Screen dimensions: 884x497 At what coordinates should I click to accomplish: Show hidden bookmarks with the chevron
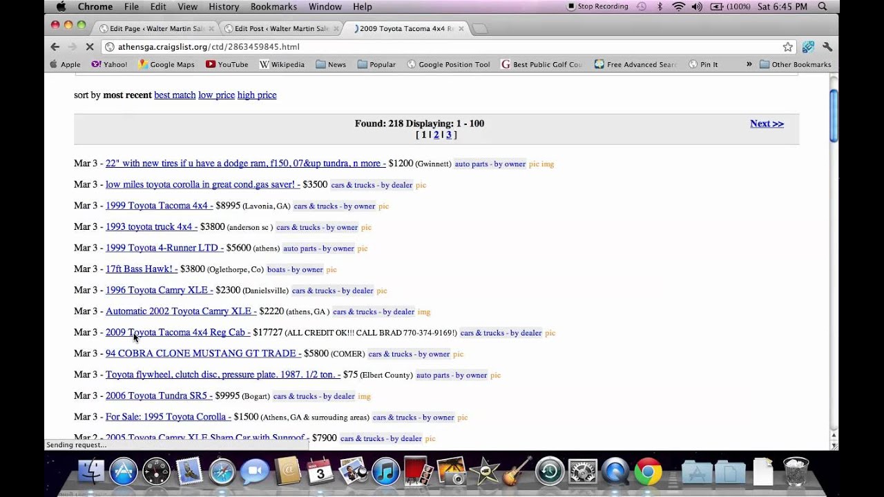tap(749, 64)
